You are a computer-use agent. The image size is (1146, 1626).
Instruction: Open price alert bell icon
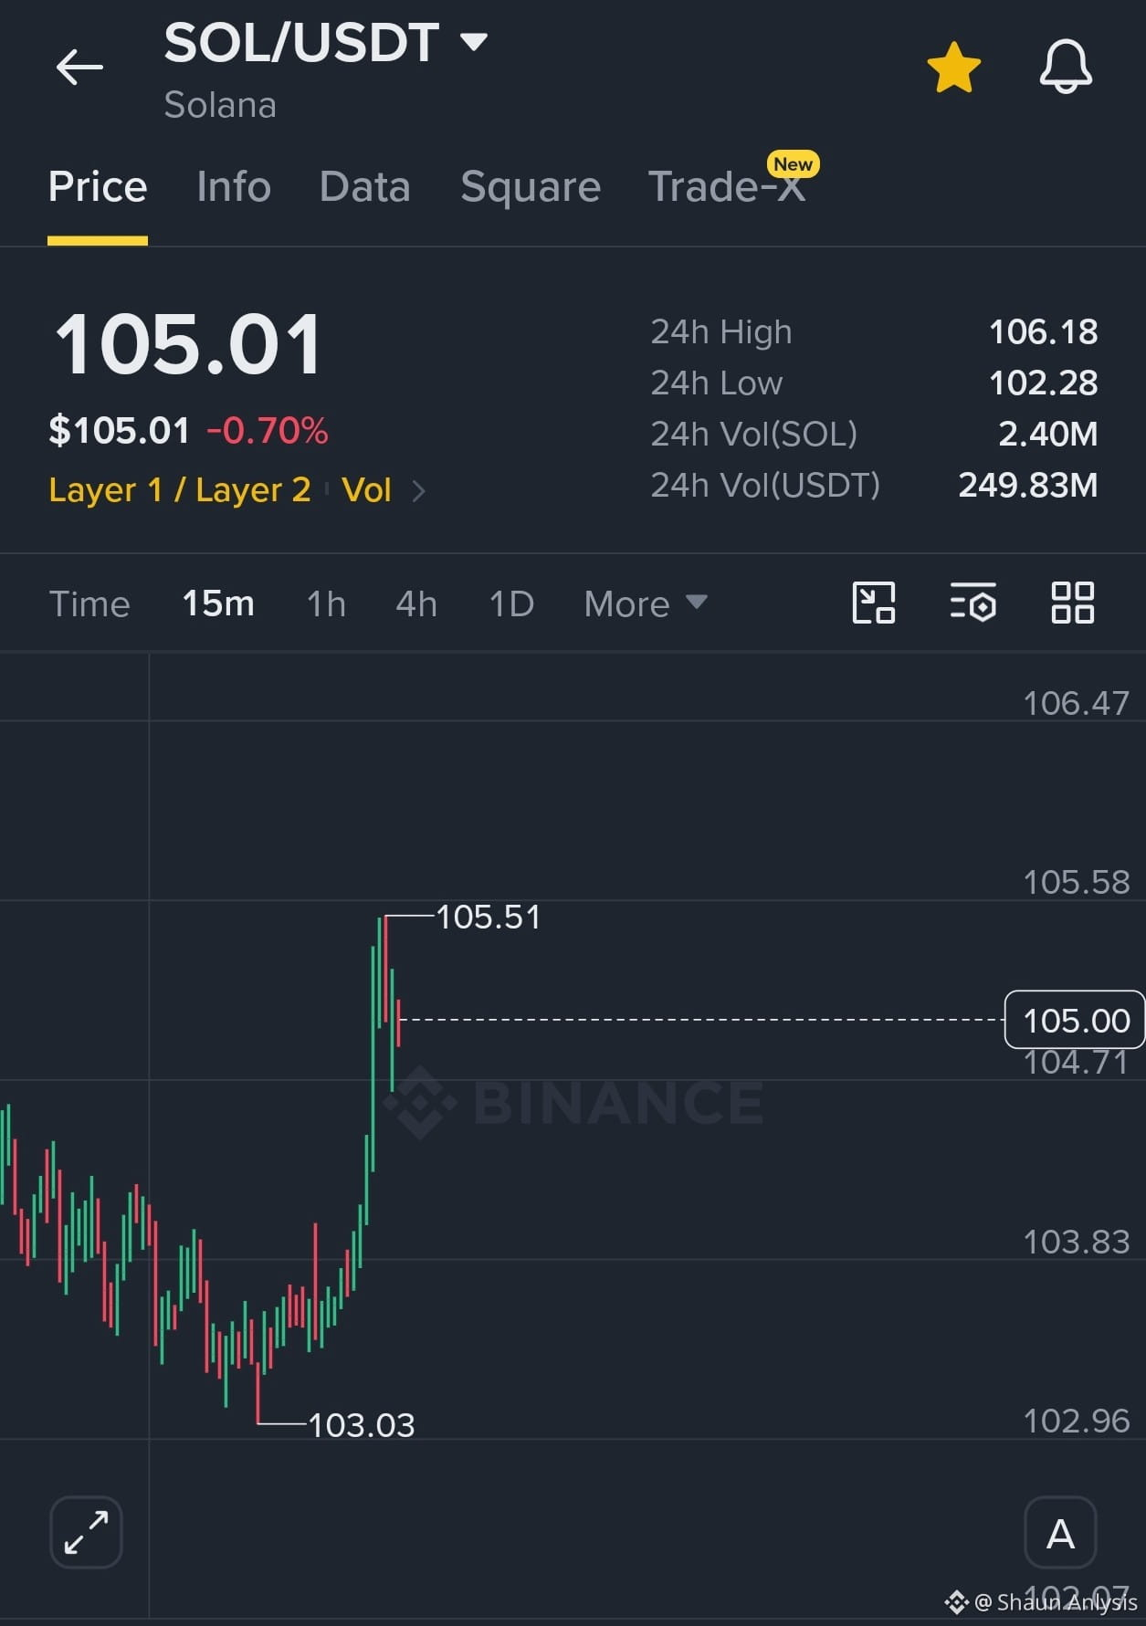(1066, 67)
